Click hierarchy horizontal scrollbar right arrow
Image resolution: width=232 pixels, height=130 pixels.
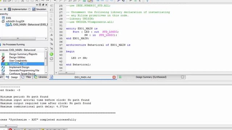[x=46, y=39]
